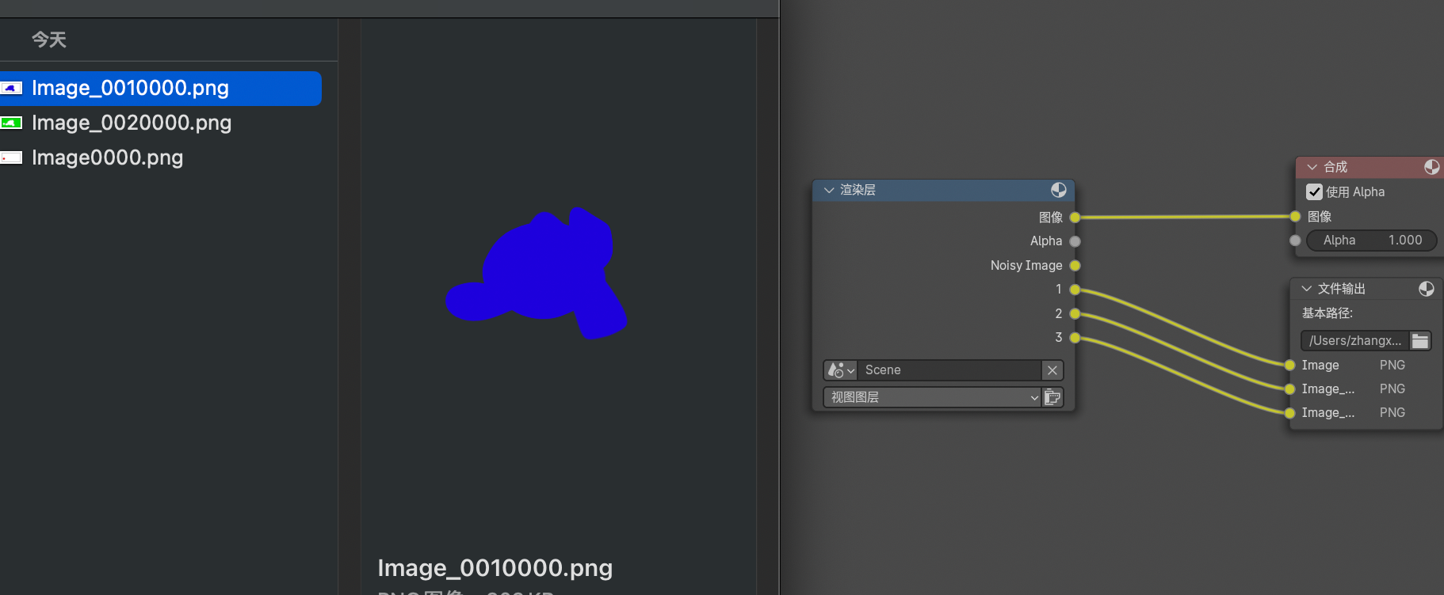Click the Noisy Image output socket
The width and height of the screenshot is (1444, 595).
(1075, 266)
